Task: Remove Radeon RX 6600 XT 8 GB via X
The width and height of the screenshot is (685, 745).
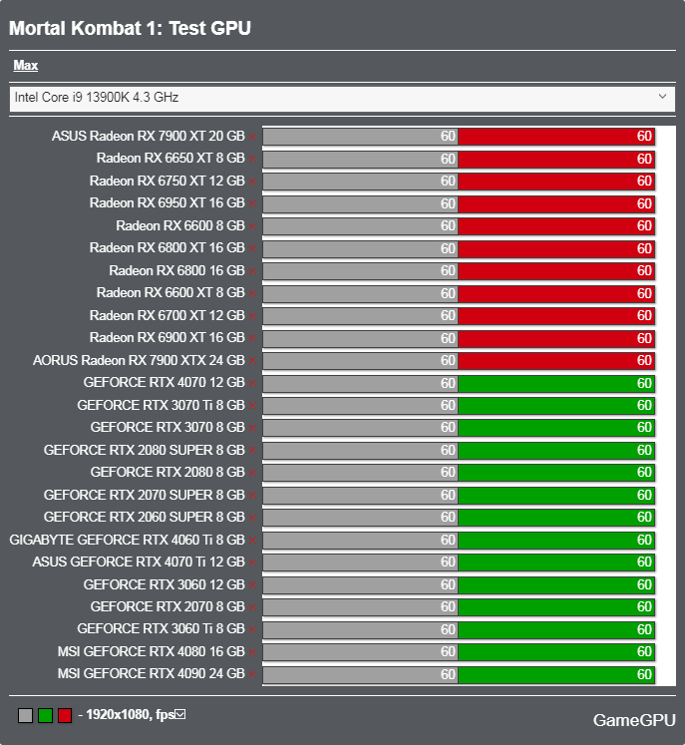Action: (252, 293)
